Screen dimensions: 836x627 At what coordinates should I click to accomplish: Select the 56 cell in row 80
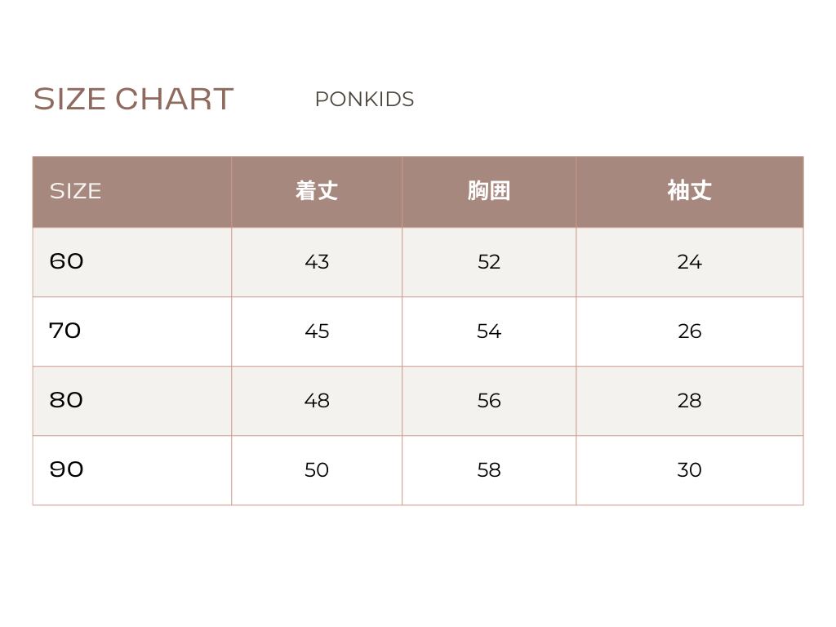click(x=489, y=401)
